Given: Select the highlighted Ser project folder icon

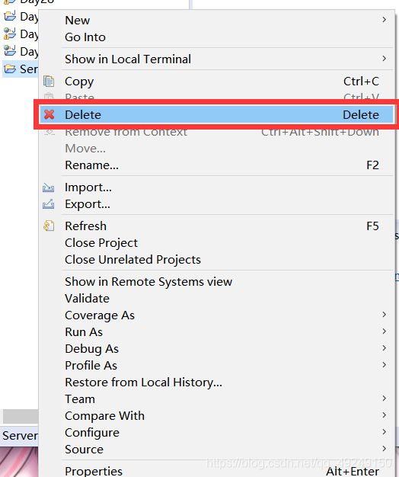Looking at the screenshot, I should point(10,69).
